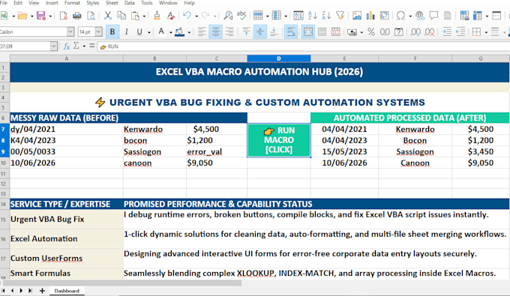Toggle the AutoFilter funnel icon
This screenshot has height=296, width=510.
(x=340, y=15)
